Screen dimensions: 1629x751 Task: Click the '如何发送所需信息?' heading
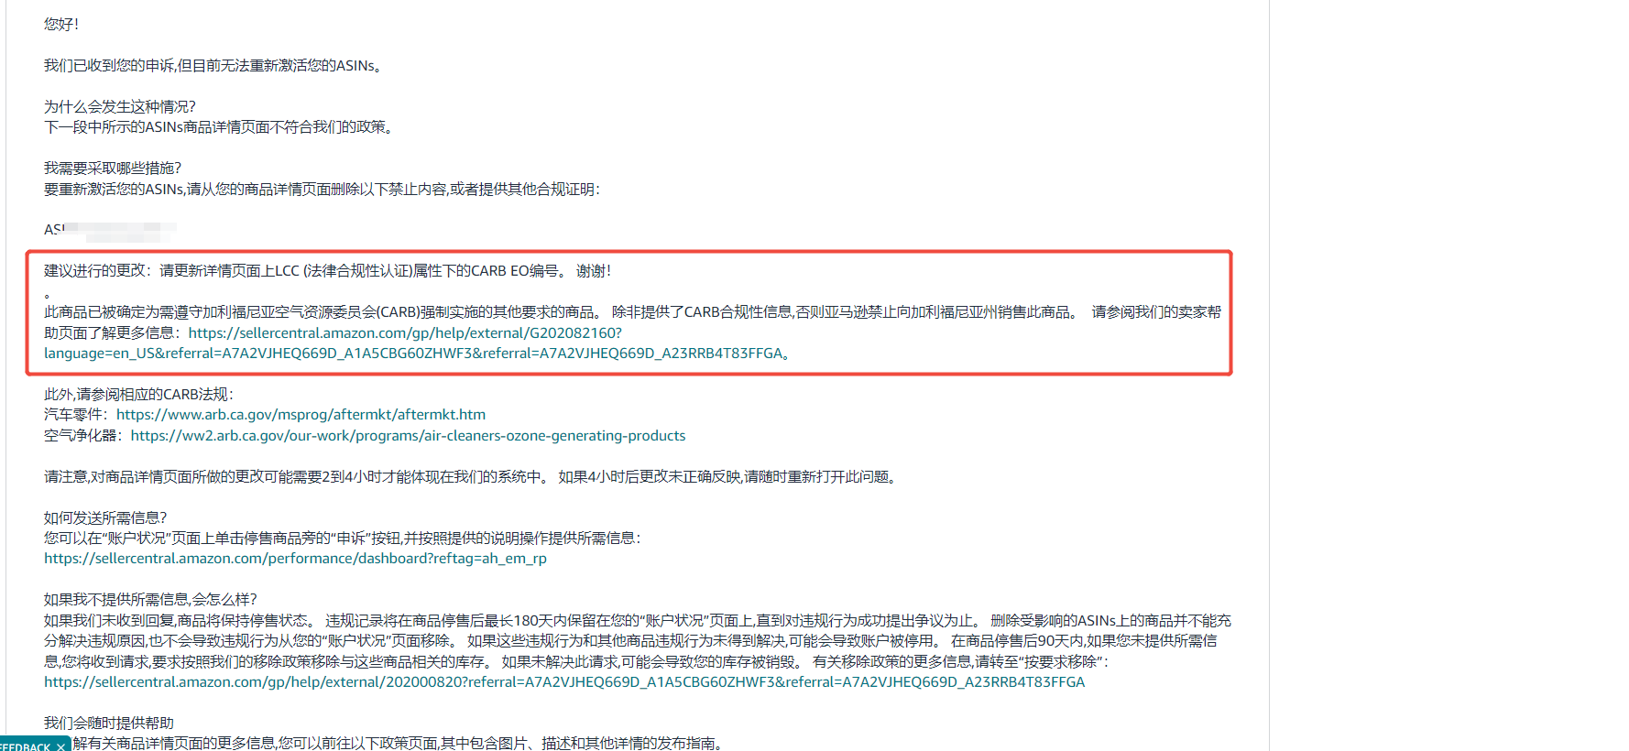tap(105, 518)
